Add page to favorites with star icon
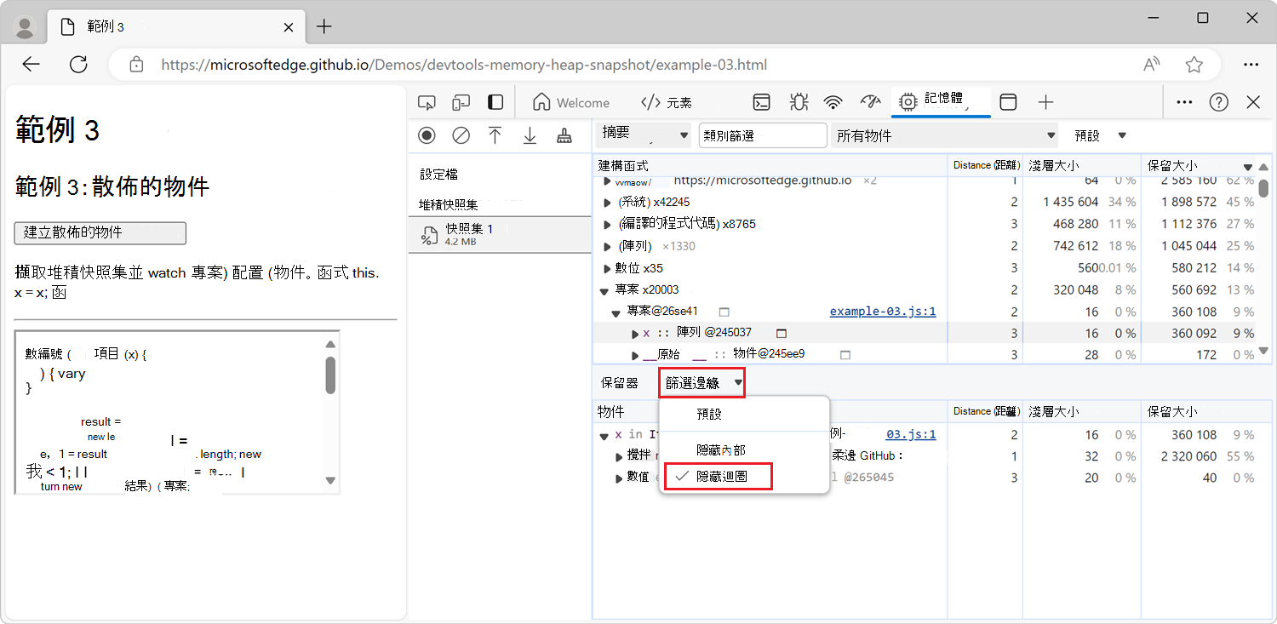This screenshot has width=1277, height=624. (x=1194, y=65)
